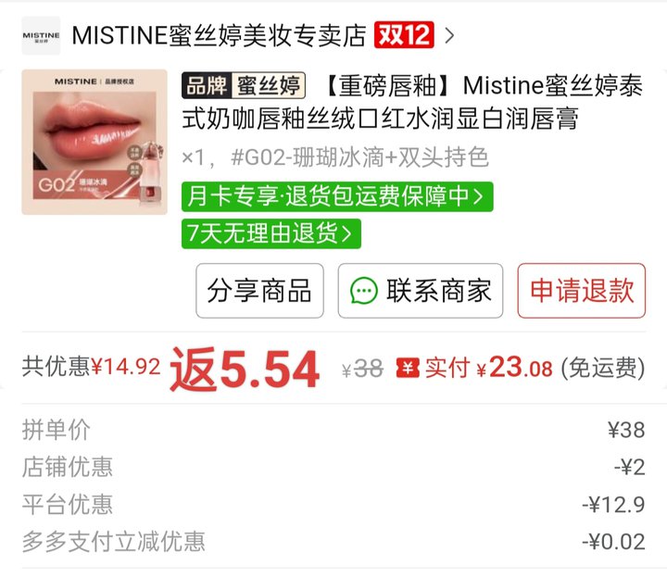
Task: Tap the 共优惠¥14.92 discount summary
Action: point(92,366)
